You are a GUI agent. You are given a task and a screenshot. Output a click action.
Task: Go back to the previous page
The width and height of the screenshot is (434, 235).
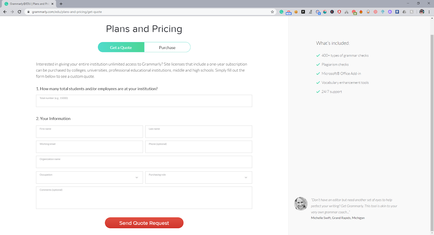(x=5, y=12)
